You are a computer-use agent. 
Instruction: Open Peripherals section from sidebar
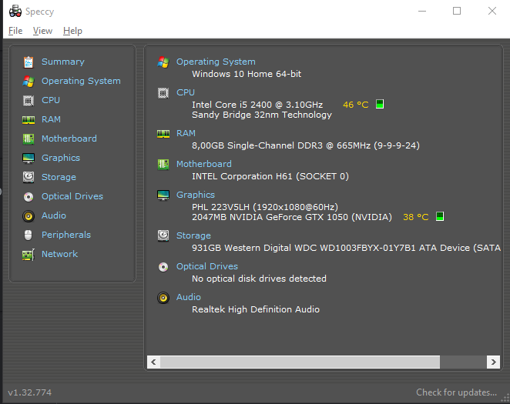(66, 235)
